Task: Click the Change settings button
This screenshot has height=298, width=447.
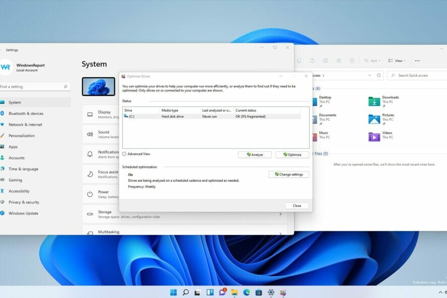Action: click(x=289, y=174)
